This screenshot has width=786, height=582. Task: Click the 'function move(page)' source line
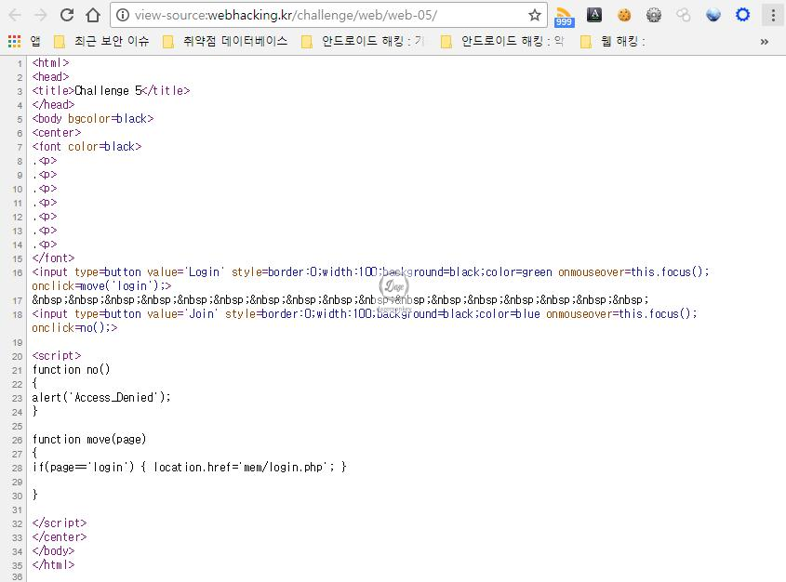tap(89, 439)
